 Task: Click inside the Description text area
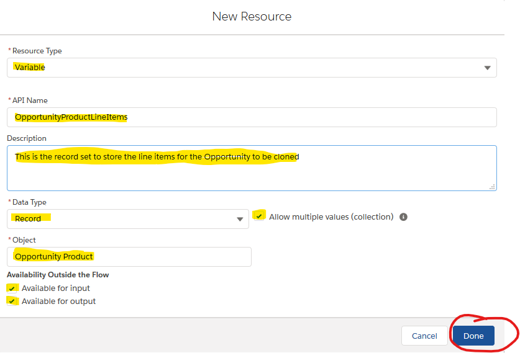pos(252,168)
